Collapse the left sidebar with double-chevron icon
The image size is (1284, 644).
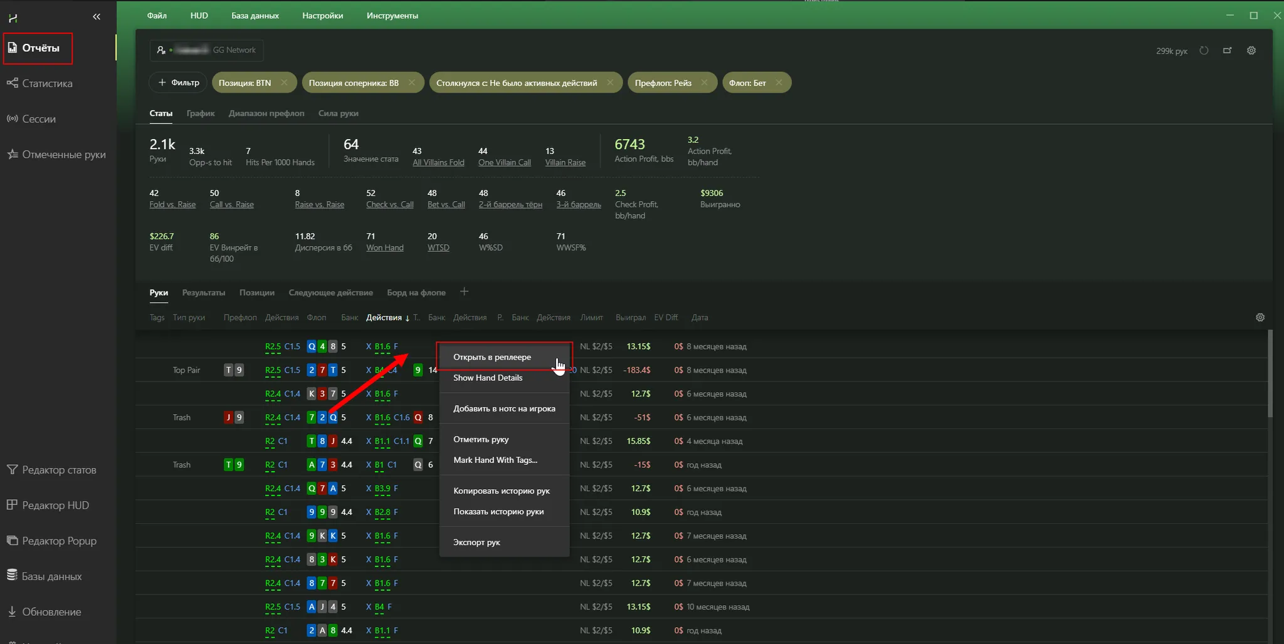point(97,17)
